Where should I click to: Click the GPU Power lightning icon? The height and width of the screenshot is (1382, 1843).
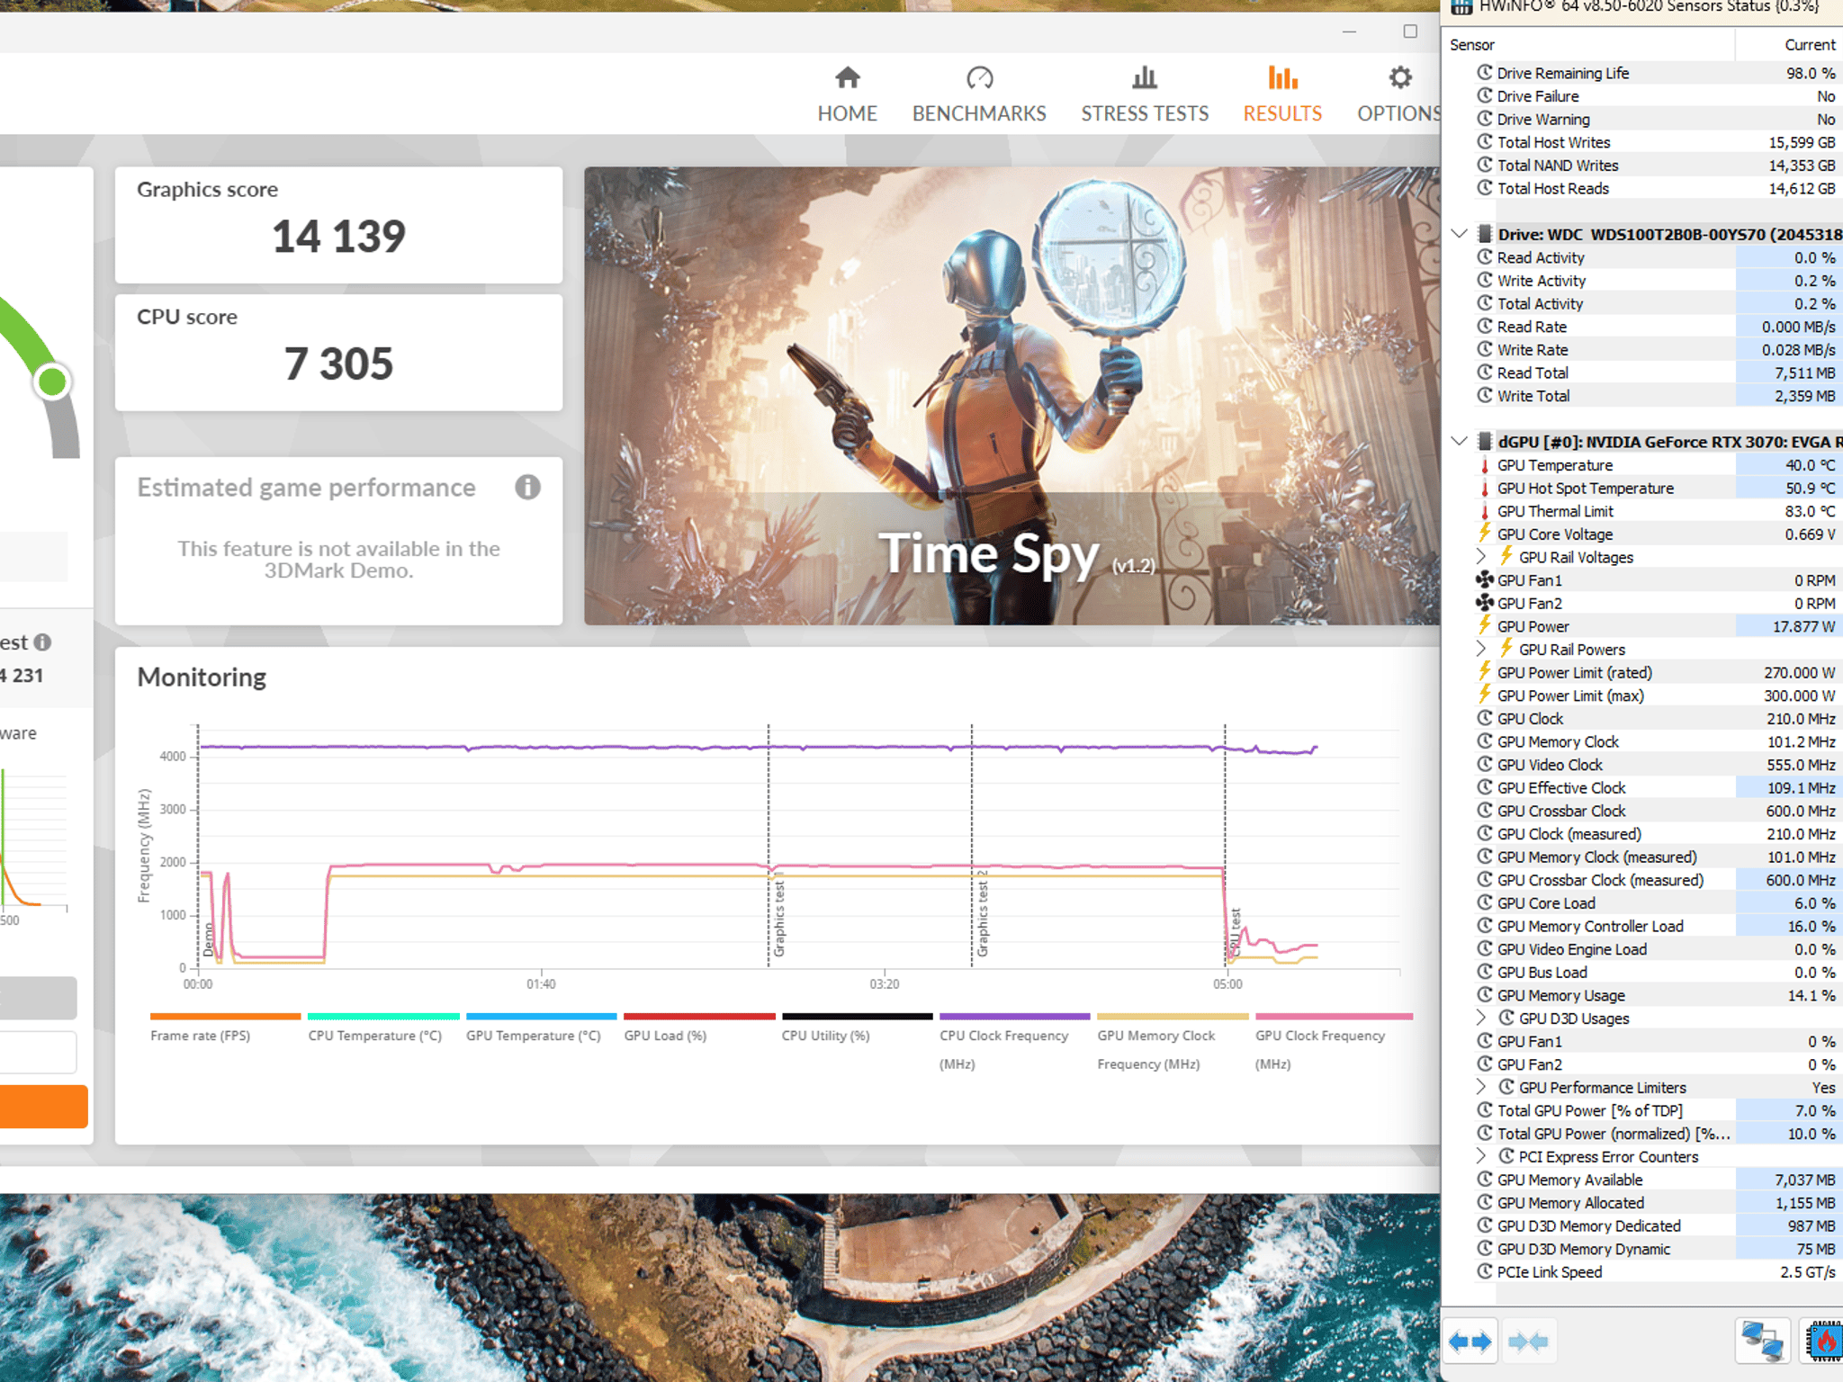1485,625
